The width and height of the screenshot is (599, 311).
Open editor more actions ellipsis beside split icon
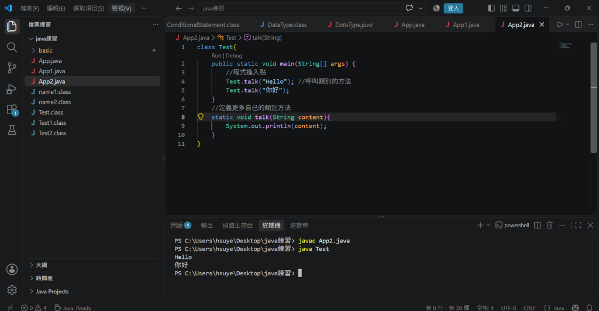click(x=590, y=25)
